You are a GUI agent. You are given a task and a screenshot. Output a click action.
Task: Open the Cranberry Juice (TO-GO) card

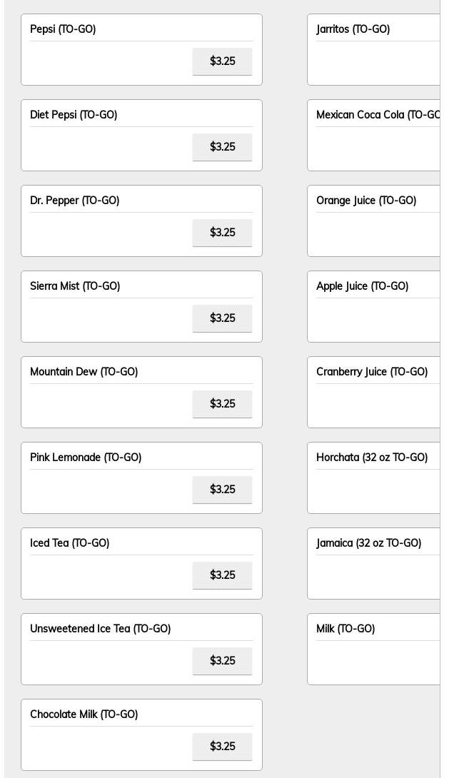[x=373, y=392]
